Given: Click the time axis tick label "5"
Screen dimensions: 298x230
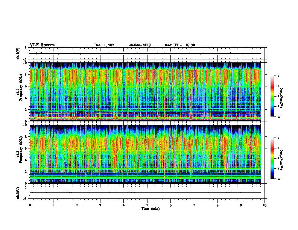Looking at the screenshot, I should (x=147, y=205).
